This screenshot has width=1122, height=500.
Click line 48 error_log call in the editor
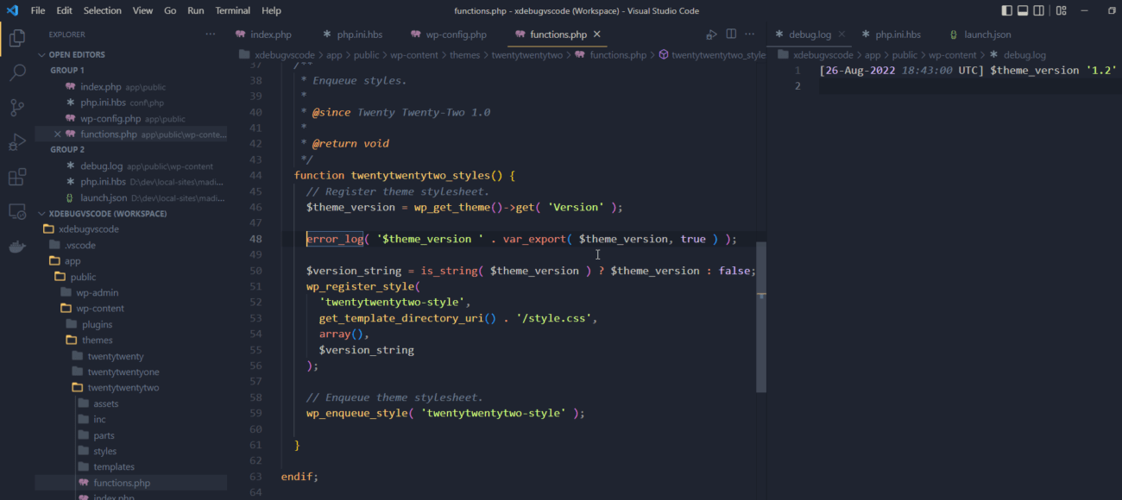(x=335, y=239)
